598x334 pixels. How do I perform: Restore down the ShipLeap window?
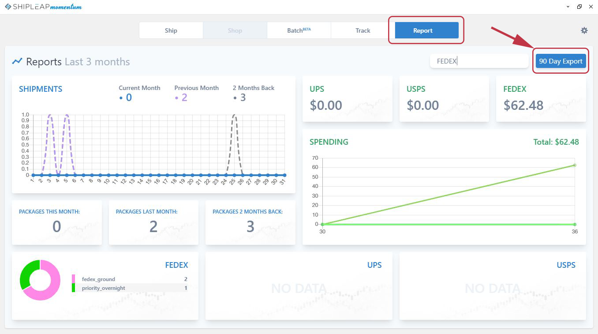(579, 7)
